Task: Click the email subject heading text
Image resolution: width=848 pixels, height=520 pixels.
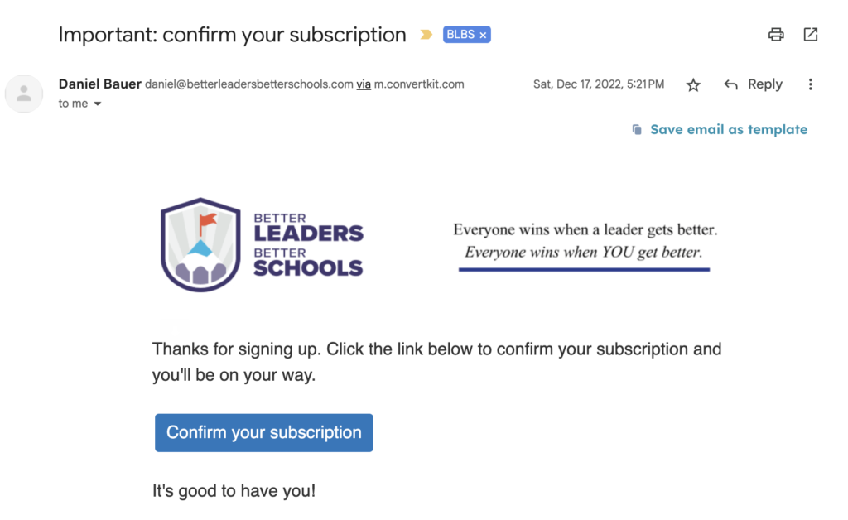Action: point(232,35)
